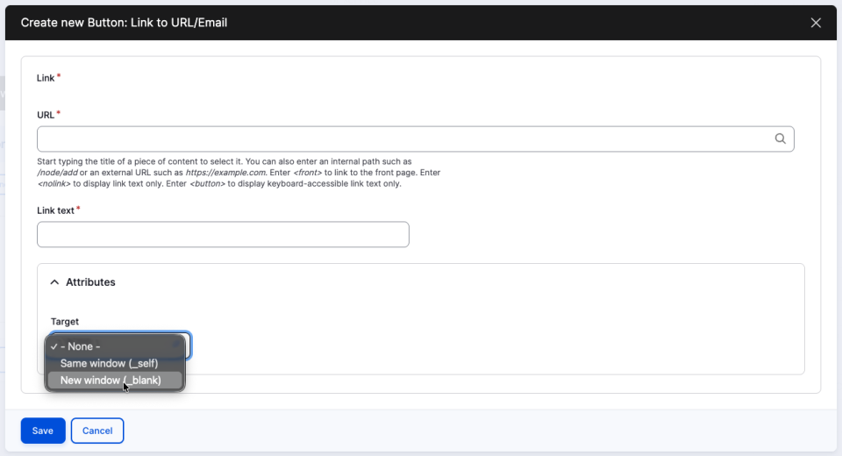The height and width of the screenshot is (456, 842).
Task: Close the Create new Button dialog
Action: (816, 23)
